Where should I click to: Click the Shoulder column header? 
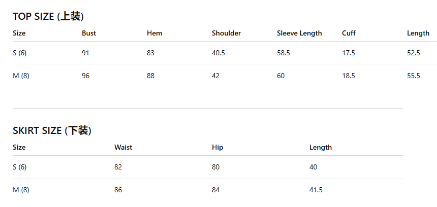coord(226,33)
